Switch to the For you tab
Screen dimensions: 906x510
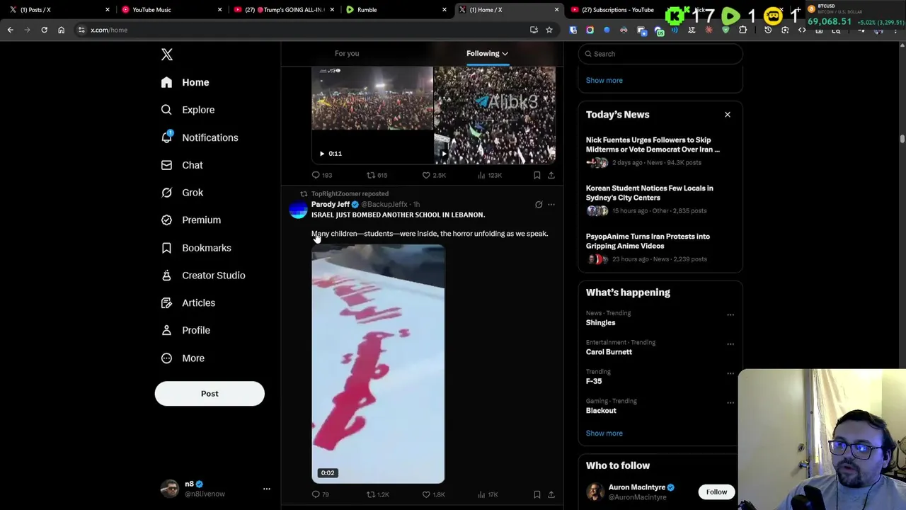347,53
